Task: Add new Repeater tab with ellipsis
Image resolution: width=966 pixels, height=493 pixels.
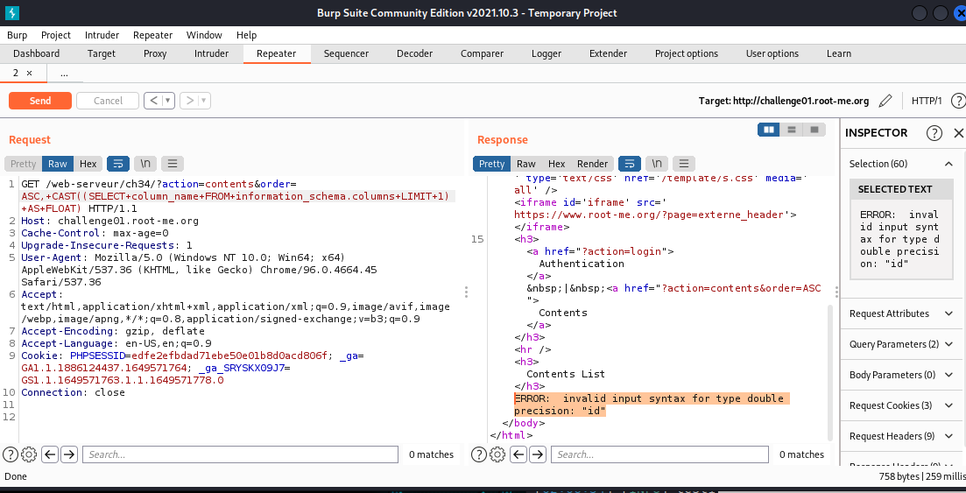Action: coord(64,74)
